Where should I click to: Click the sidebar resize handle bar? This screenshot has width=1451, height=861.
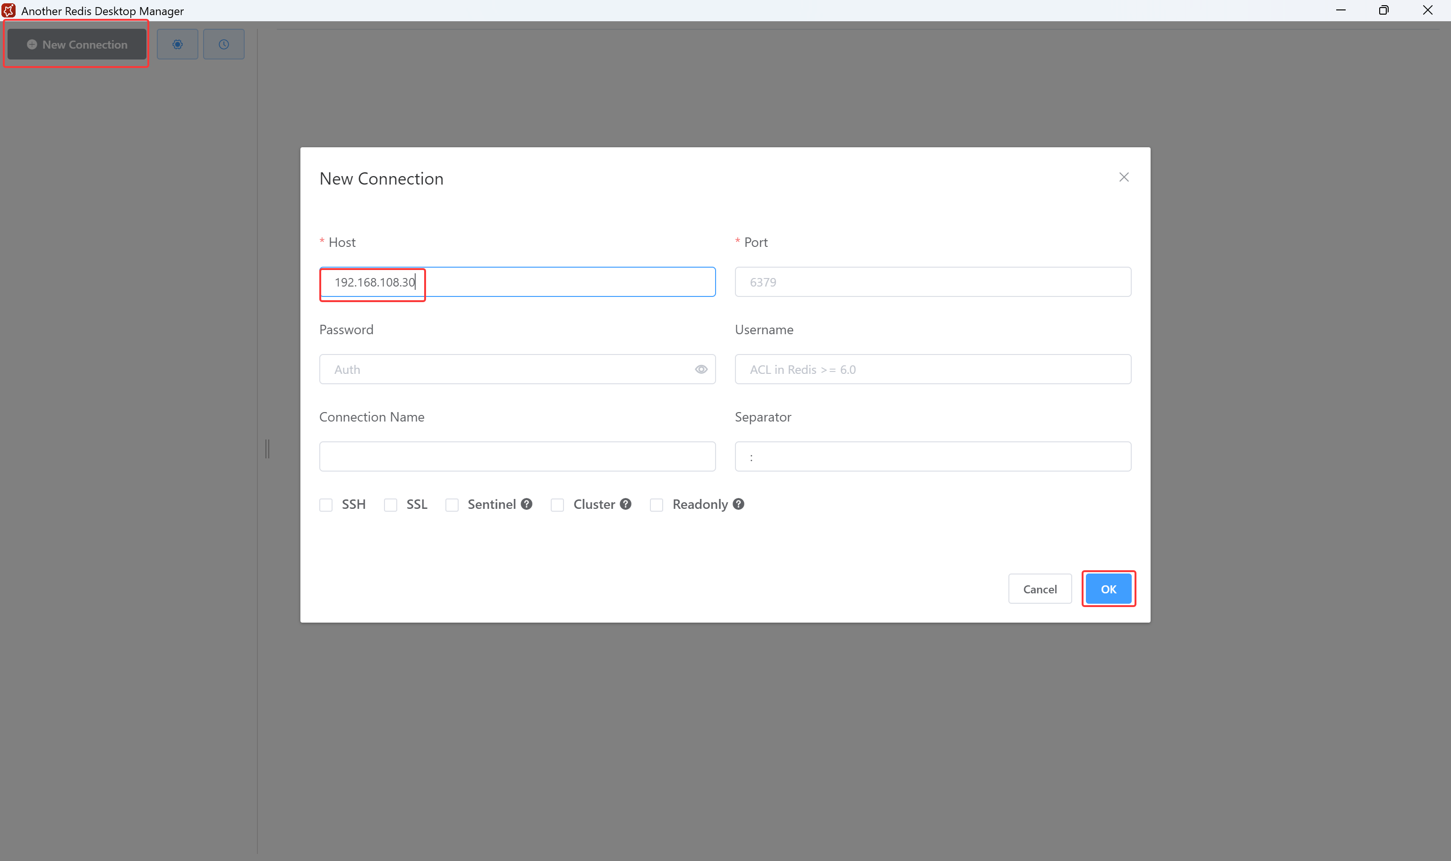tap(267, 448)
